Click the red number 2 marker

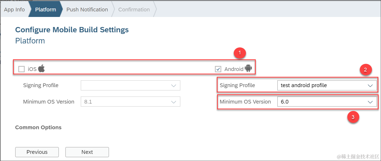point(365,70)
